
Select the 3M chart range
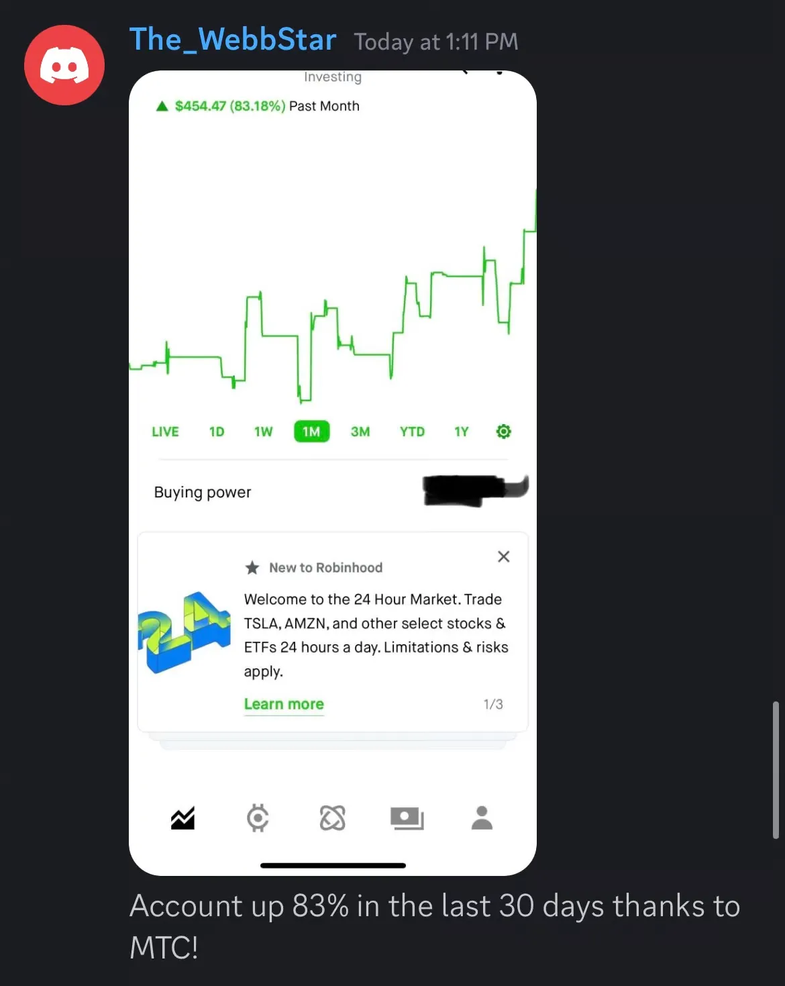[360, 432]
